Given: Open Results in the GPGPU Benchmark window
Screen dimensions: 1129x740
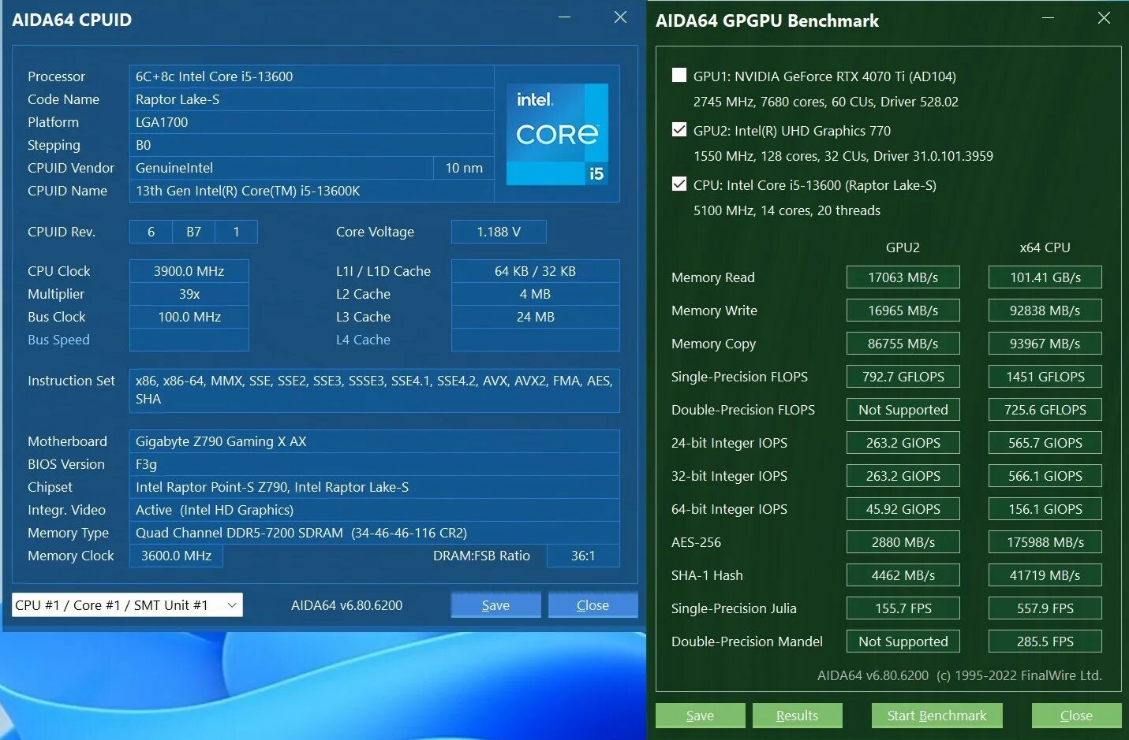Looking at the screenshot, I should tap(797, 716).
